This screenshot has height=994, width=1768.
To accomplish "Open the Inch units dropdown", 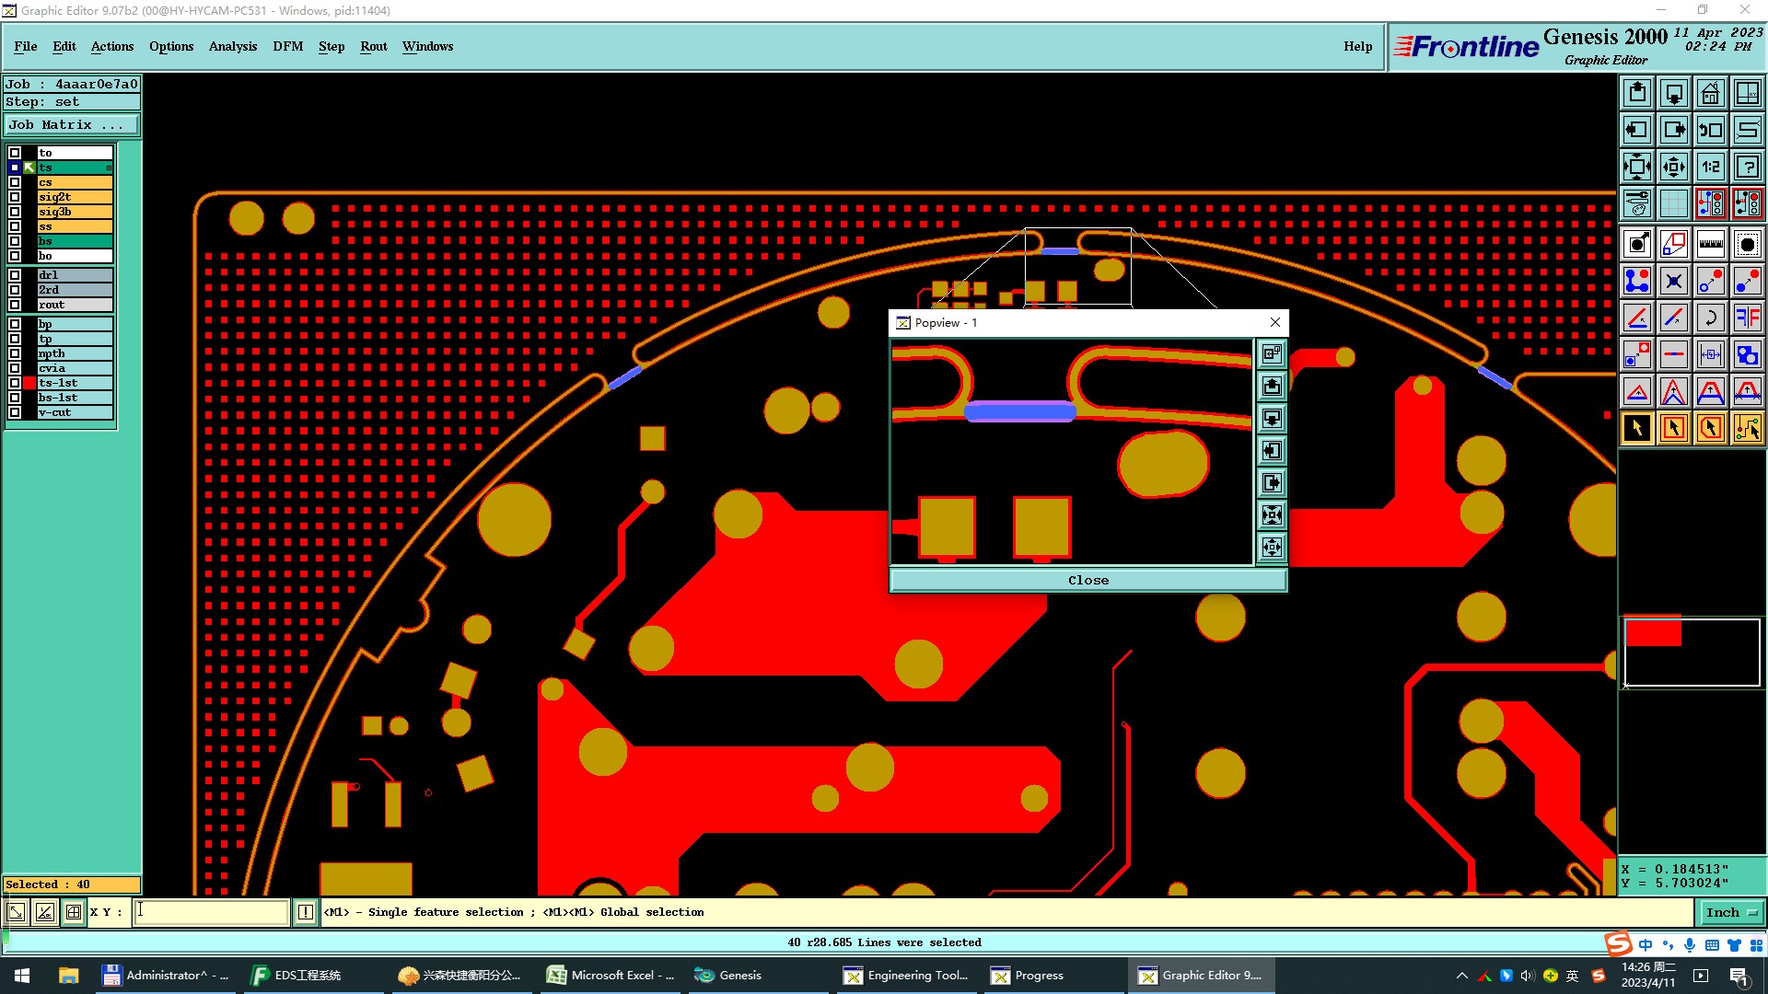I will [x=1730, y=912].
